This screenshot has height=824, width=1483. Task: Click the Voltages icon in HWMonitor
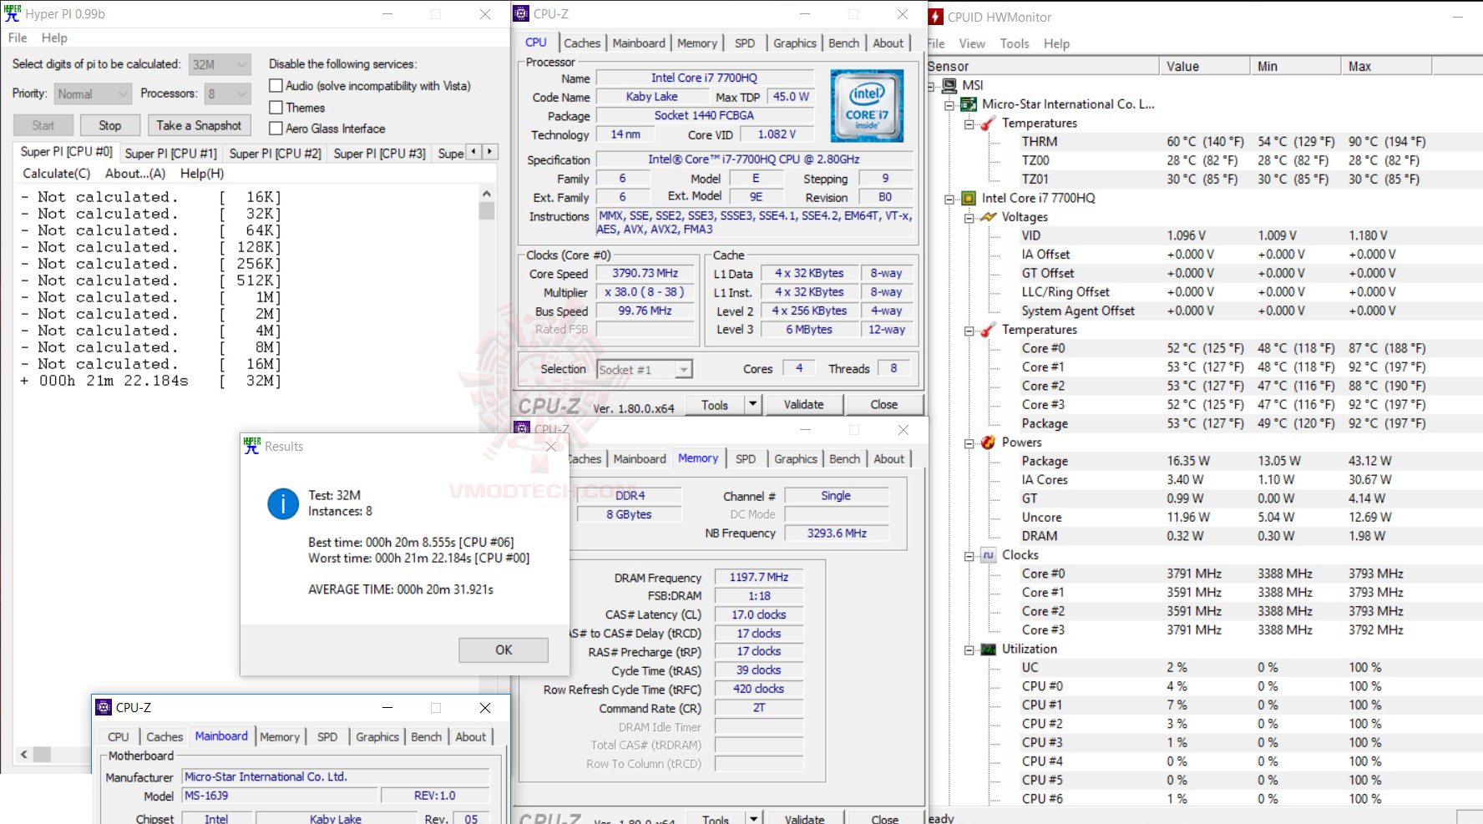click(x=988, y=217)
